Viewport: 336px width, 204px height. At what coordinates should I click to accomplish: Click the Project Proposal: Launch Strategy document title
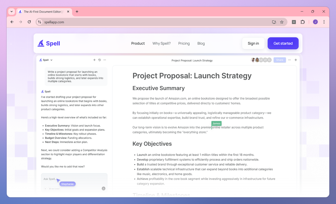[192, 76]
